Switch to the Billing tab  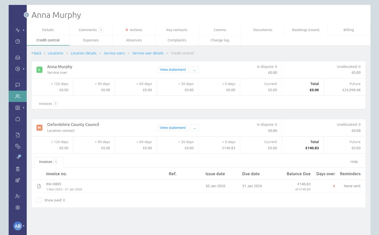(348, 30)
